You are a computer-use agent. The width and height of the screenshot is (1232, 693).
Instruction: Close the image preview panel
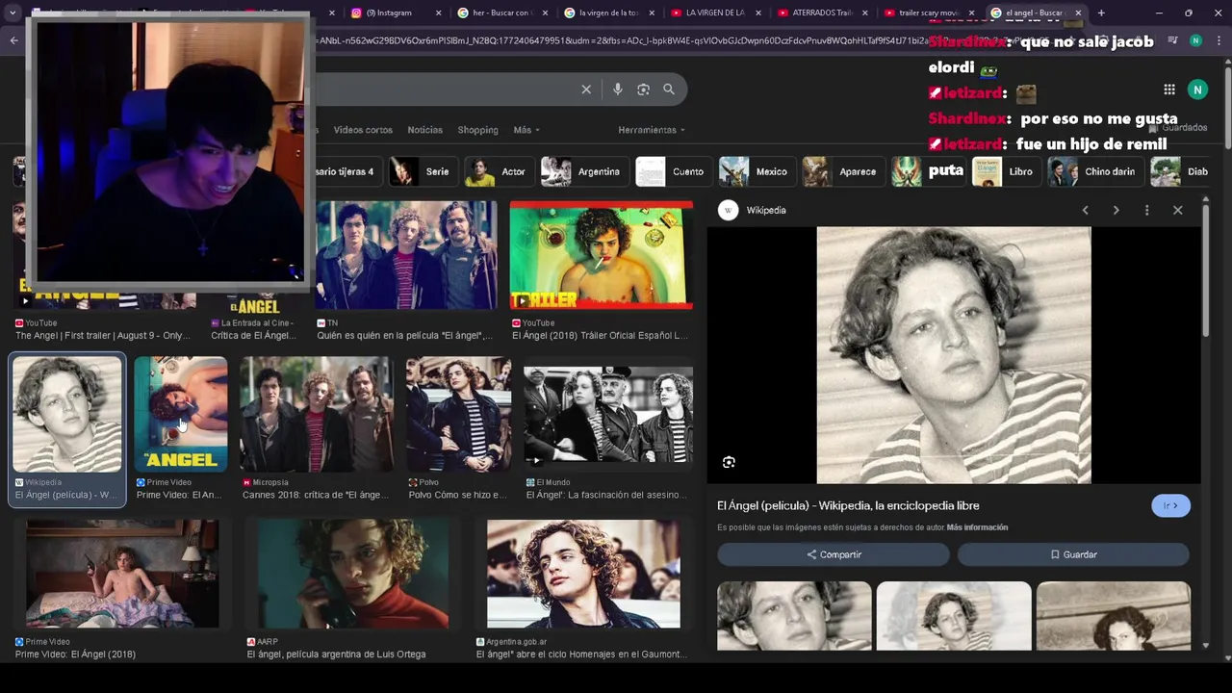click(1177, 210)
